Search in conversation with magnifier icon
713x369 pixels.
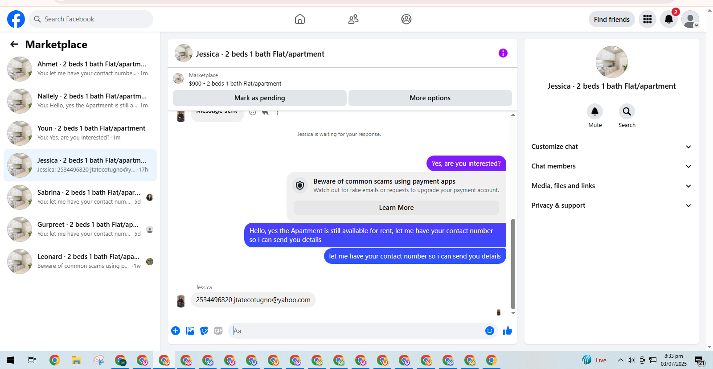click(x=627, y=111)
